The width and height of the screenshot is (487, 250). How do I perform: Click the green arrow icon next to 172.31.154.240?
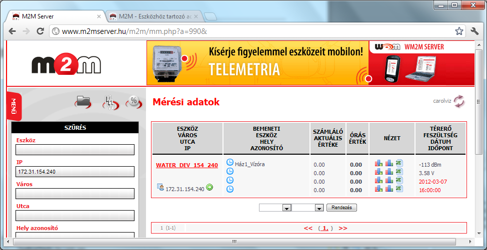coord(209,187)
